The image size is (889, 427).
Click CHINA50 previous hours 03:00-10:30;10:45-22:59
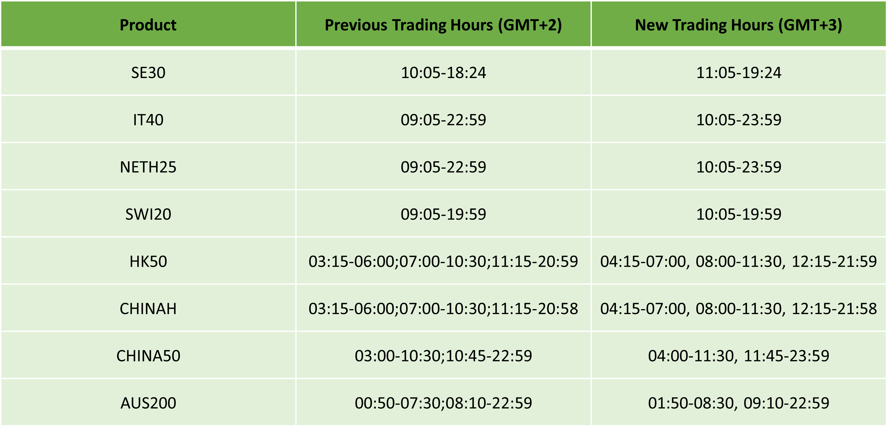443,356
